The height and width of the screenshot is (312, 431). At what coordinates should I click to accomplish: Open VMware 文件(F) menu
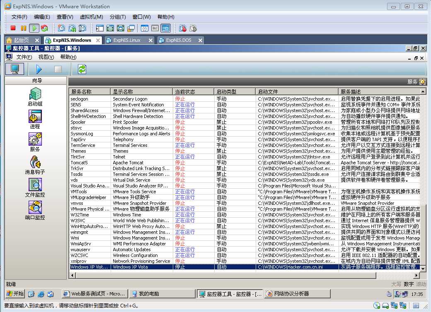point(19,17)
